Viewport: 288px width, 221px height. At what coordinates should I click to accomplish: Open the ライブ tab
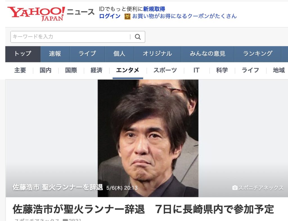click(87, 54)
